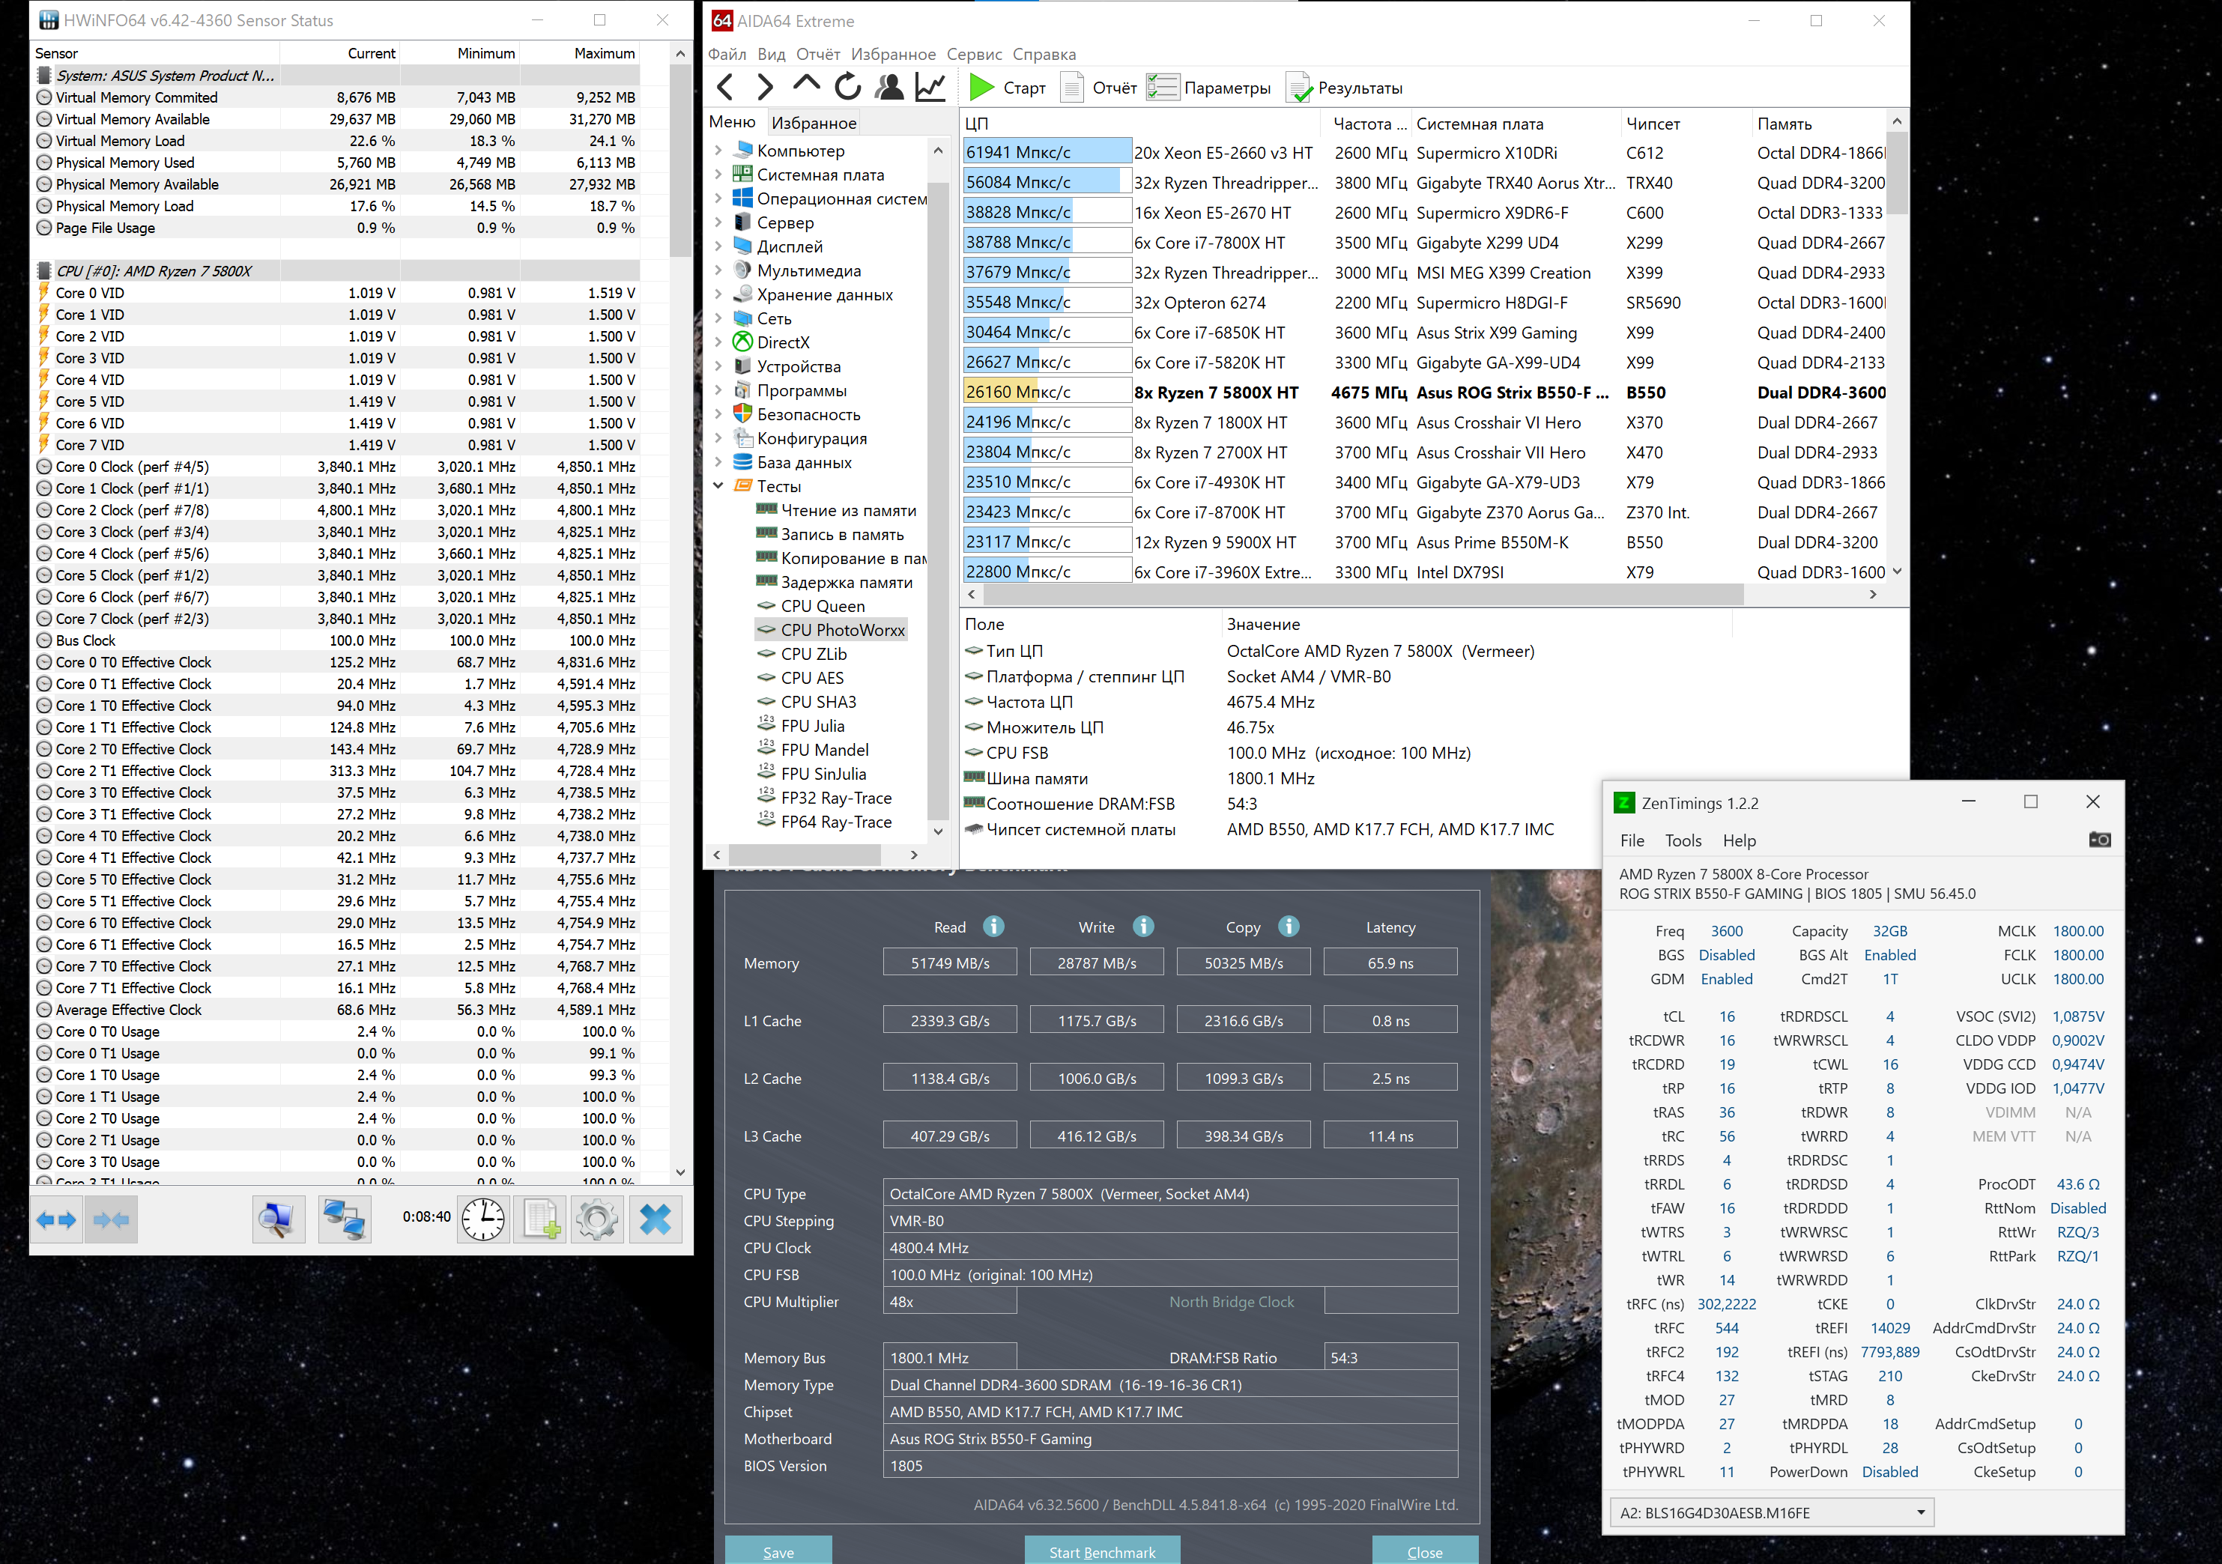This screenshot has width=2222, height=1564.
Task: Click info icon next to Read
Action: (993, 927)
